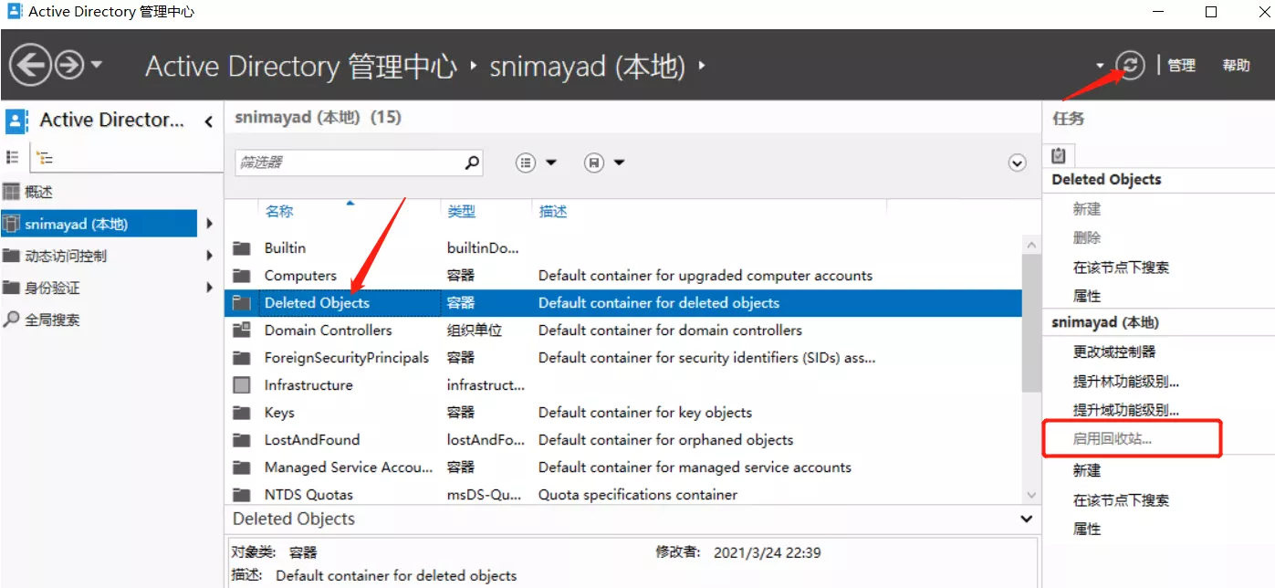Image resolution: width=1275 pixels, height=588 pixels.
Task: Click 更改域控制器 in tasks pane
Action: [1114, 352]
